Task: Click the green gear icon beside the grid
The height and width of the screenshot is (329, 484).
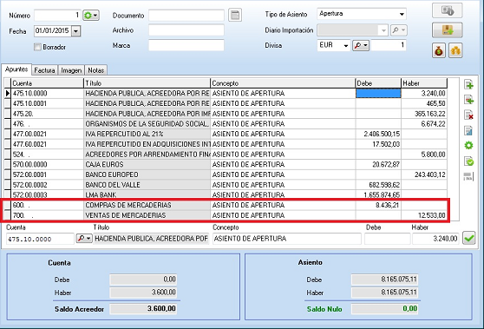Action: pos(469,145)
